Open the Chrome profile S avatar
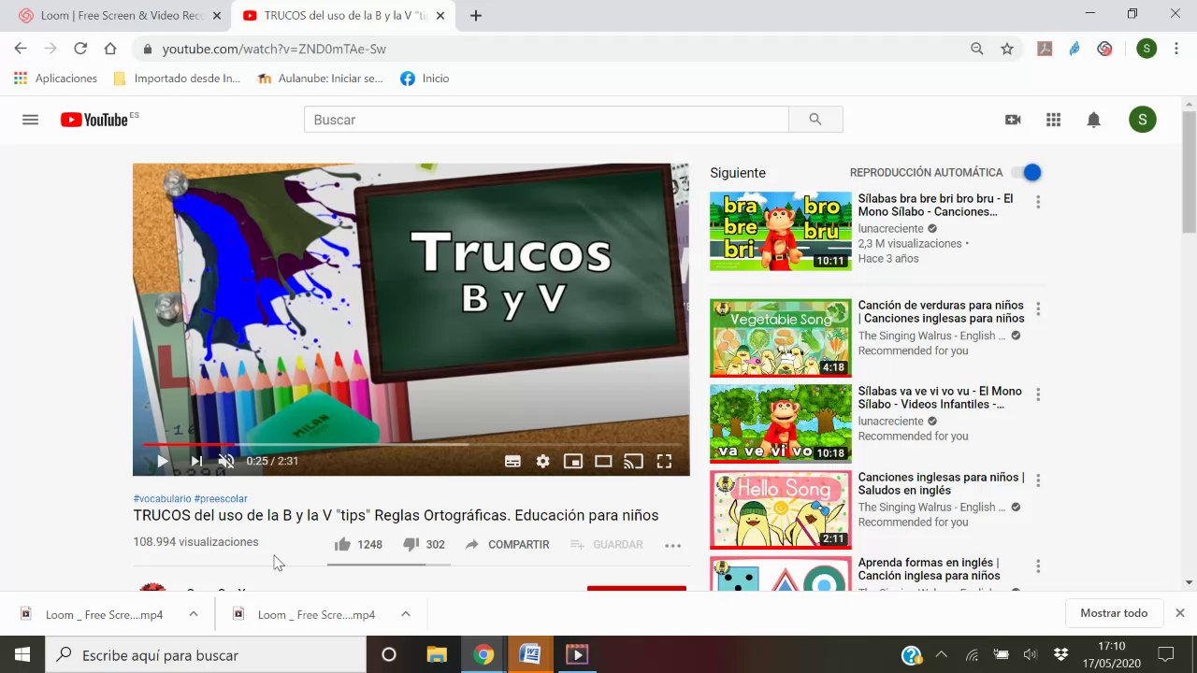Screen dimensions: 1197x673 [x=1147, y=49]
